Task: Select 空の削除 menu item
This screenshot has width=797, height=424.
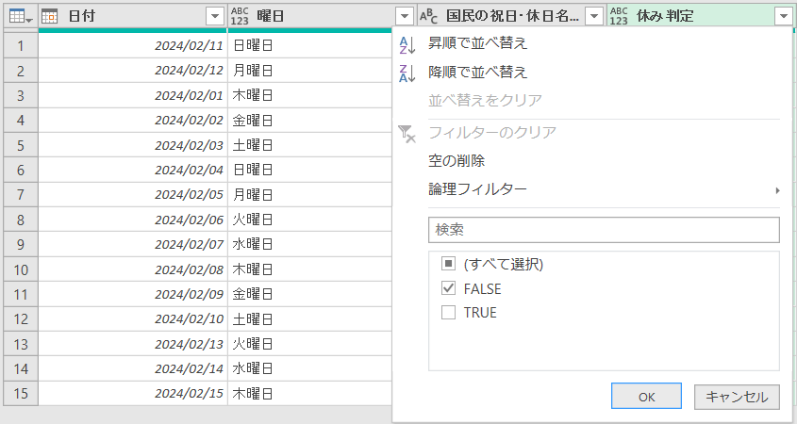Action: (x=457, y=161)
